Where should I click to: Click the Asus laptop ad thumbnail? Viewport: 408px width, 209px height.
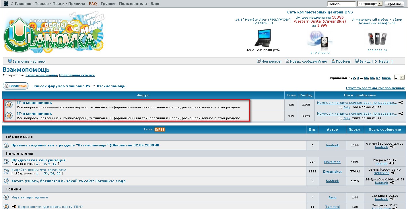pos(263,38)
